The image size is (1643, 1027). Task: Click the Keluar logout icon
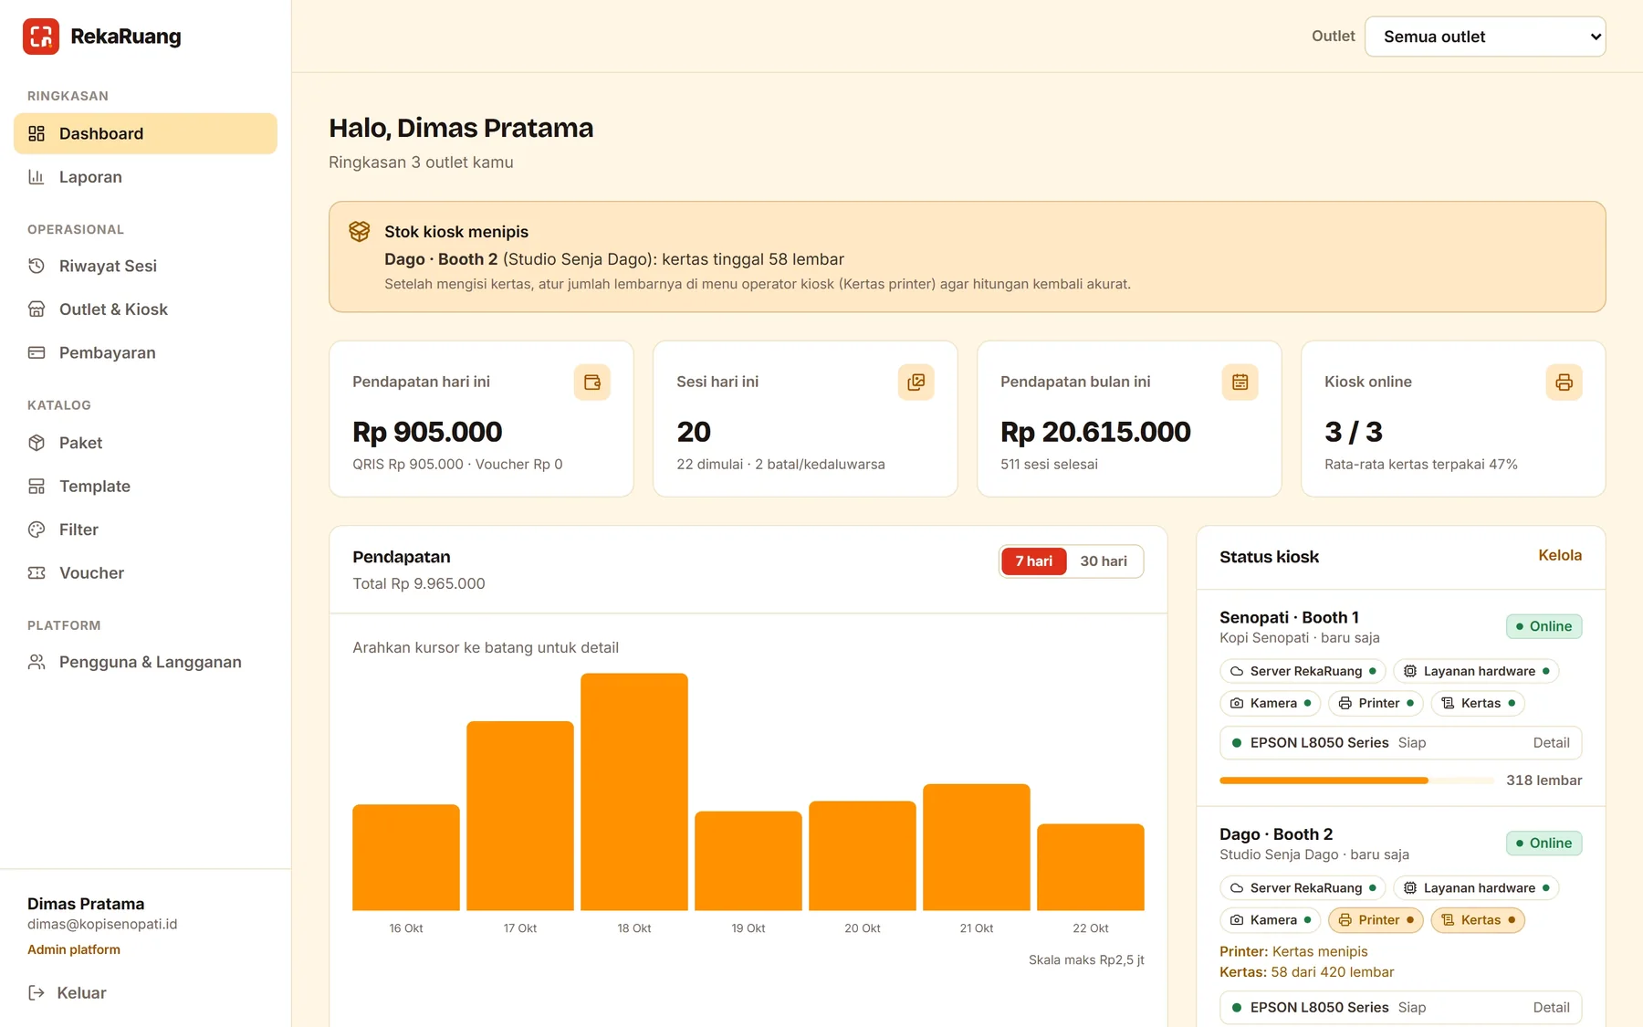37,993
